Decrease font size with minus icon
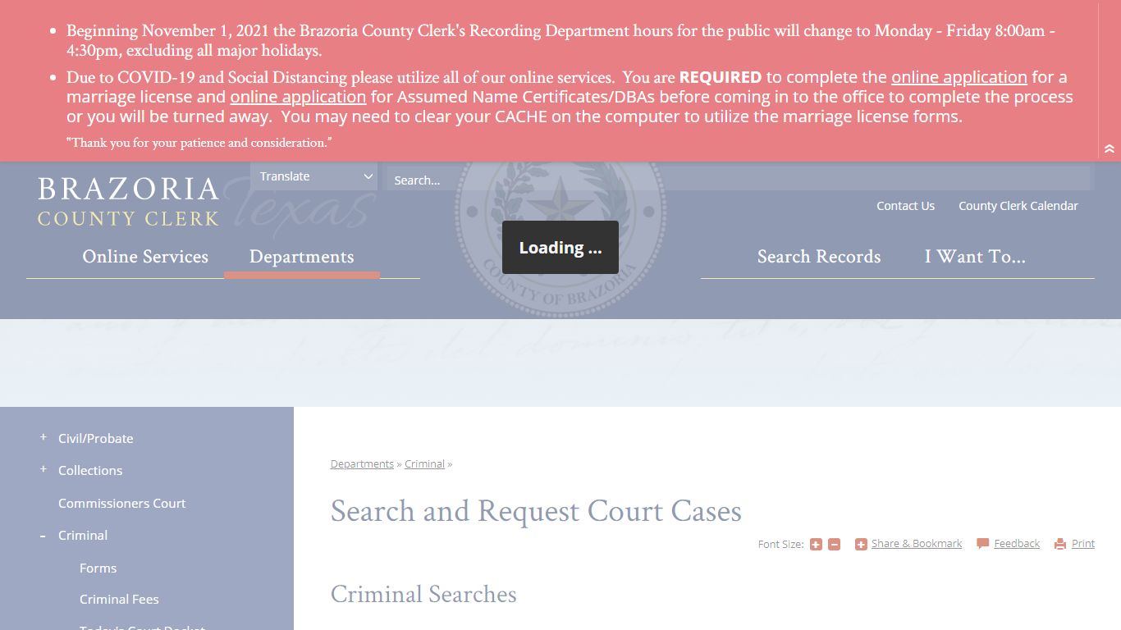Image resolution: width=1121 pixels, height=630 pixels. pos(834,545)
